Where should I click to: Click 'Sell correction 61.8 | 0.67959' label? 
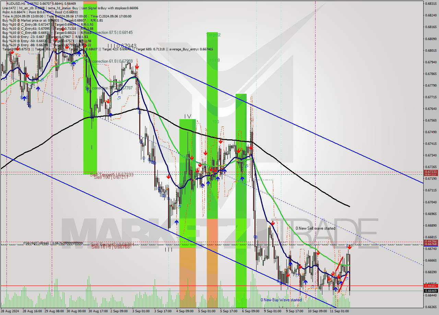pyautogui.click(x=109, y=61)
